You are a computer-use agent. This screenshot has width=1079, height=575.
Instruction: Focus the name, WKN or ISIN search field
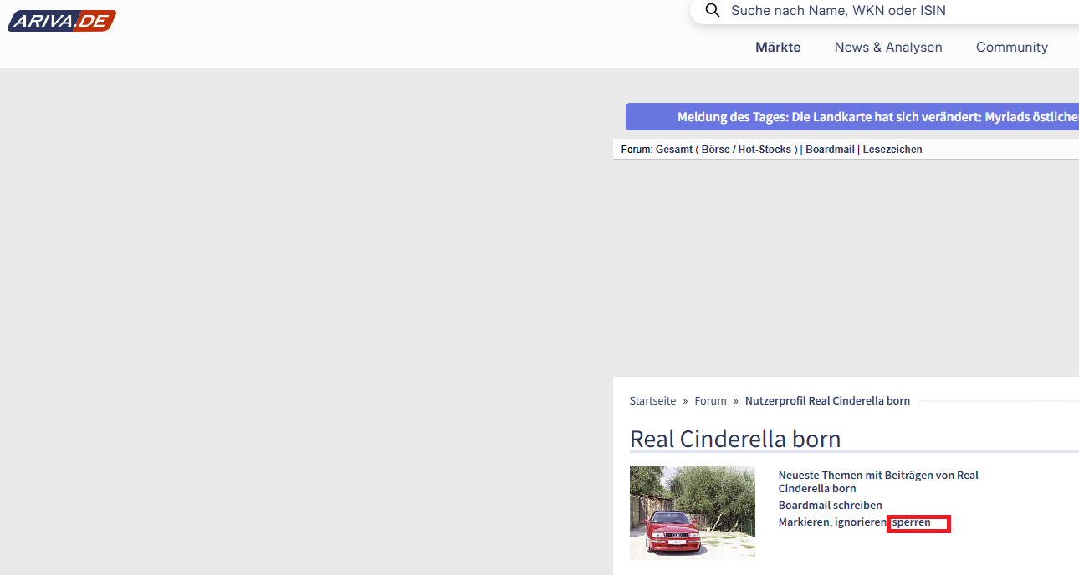click(x=878, y=11)
